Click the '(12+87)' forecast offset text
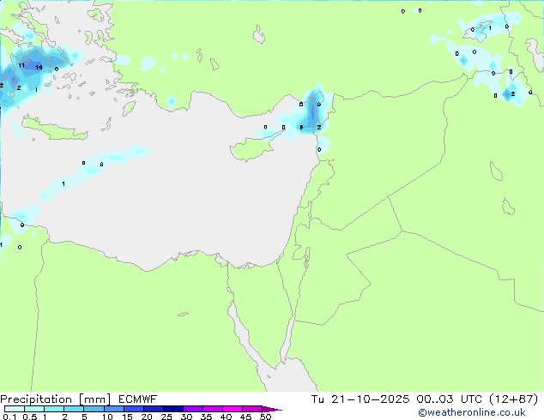 pyautogui.click(x=513, y=399)
